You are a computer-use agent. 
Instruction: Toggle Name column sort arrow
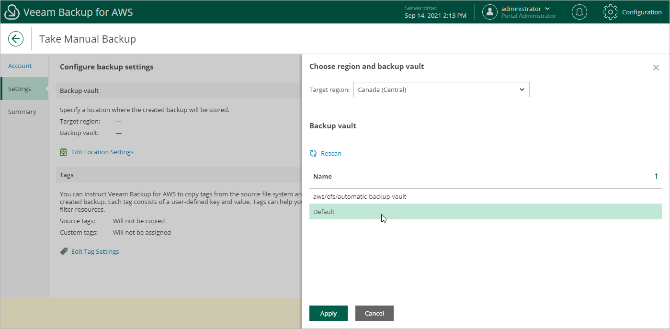[x=656, y=176]
